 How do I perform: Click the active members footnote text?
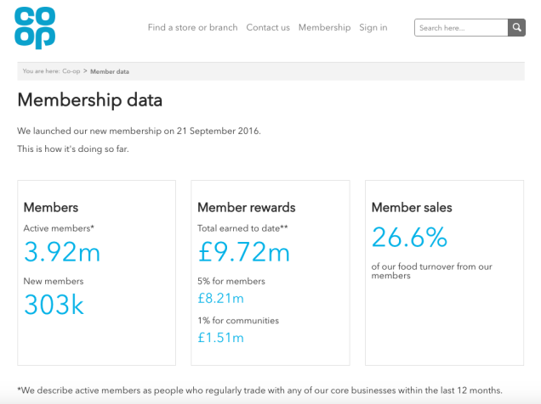pos(259,389)
